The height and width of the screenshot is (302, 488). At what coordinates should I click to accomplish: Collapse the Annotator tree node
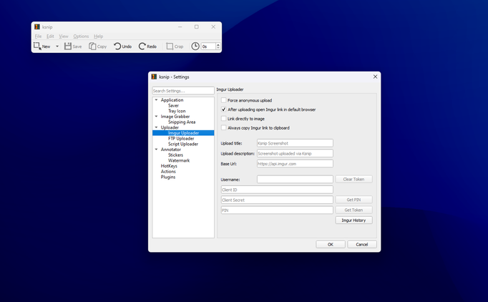[x=156, y=150]
